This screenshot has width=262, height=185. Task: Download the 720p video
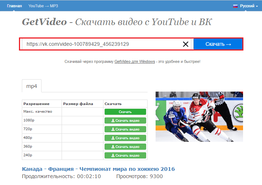(125, 129)
